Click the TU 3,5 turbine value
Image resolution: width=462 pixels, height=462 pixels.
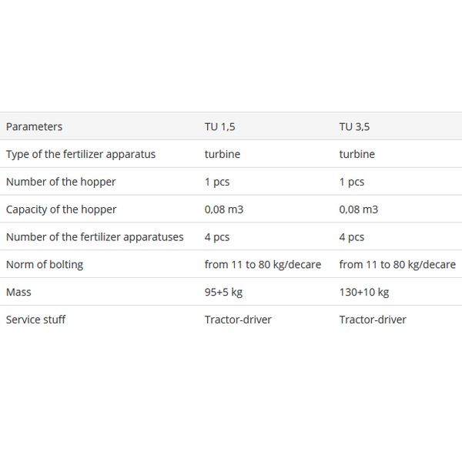[357, 154]
